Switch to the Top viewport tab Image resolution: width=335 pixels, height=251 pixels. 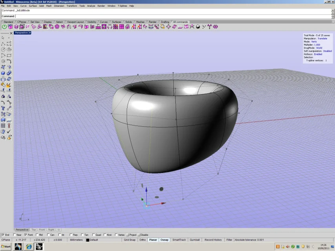34,230
